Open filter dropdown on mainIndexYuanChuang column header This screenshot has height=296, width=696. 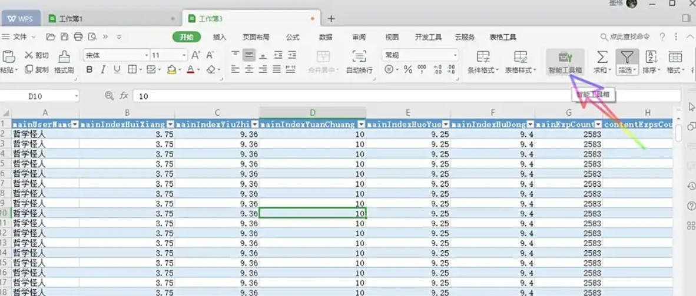[x=361, y=124]
